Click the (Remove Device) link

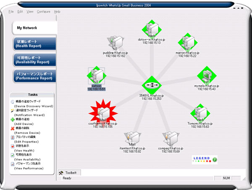pos(27,133)
